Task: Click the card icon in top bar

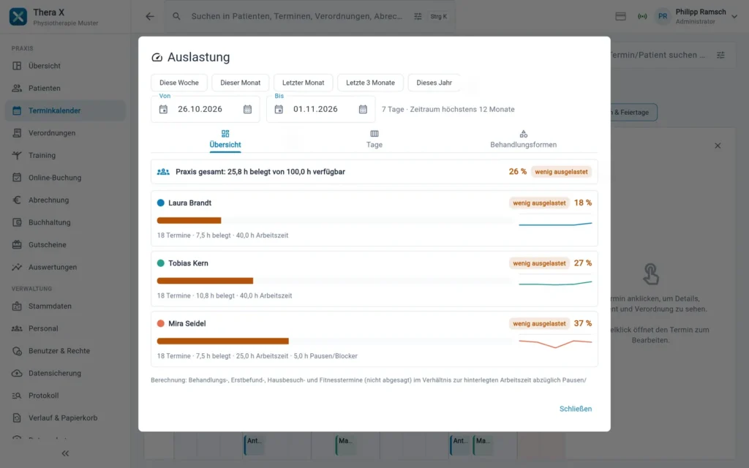Action: [620, 16]
